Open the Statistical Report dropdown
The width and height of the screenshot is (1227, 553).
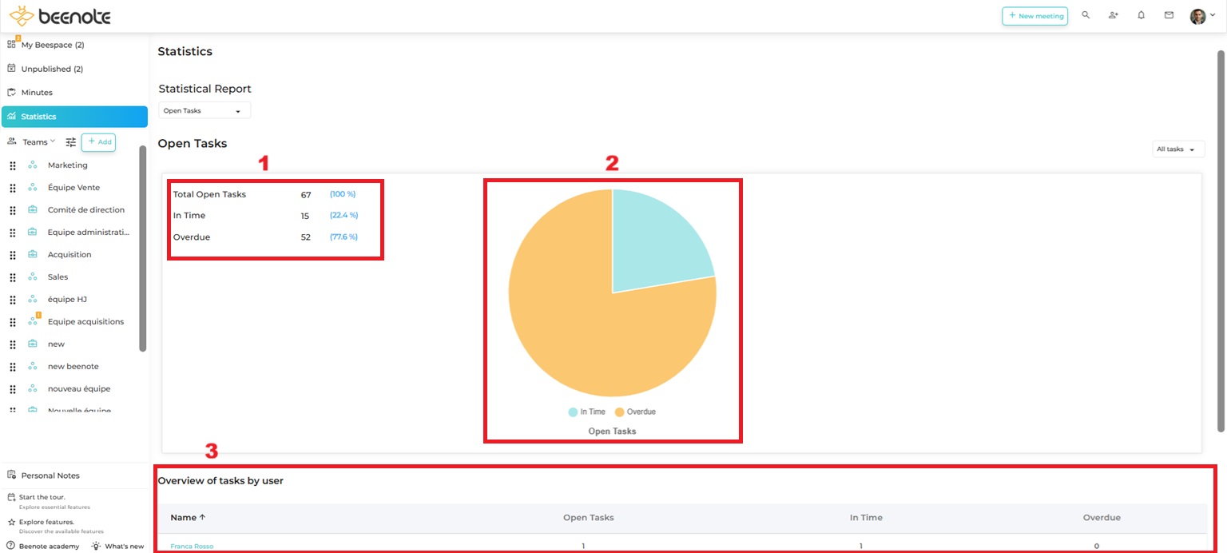204,109
